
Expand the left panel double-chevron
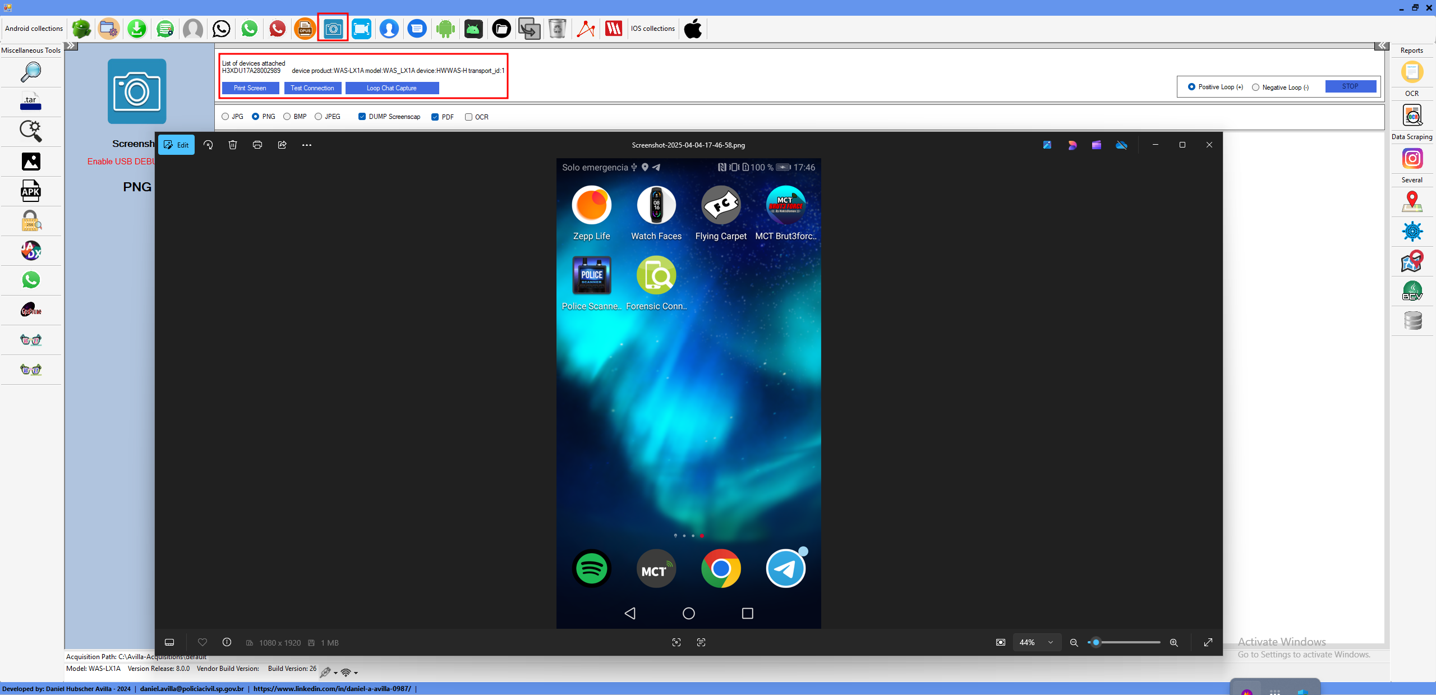(71, 45)
